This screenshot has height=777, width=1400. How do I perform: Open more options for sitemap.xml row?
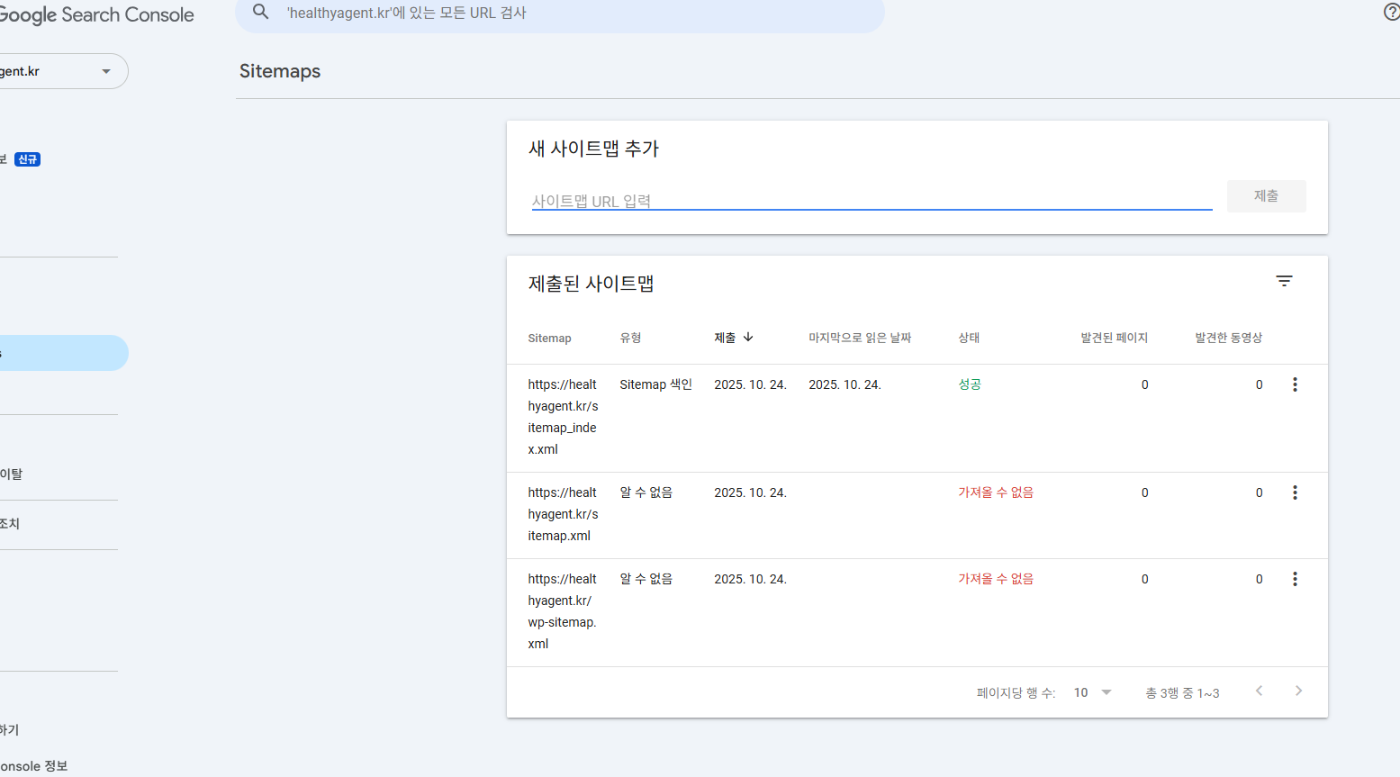tap(1295, 492)
